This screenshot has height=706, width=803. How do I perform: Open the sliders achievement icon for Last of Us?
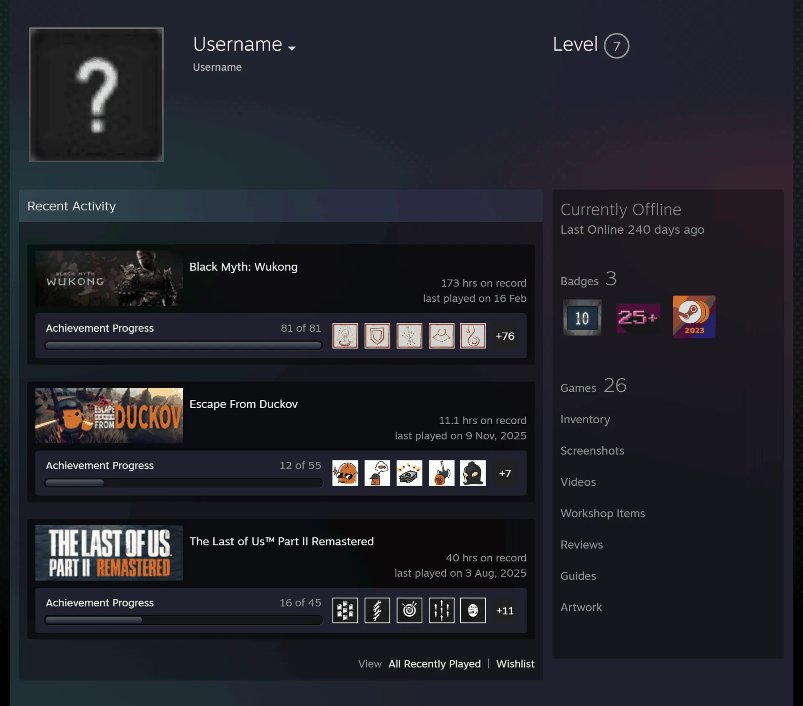click(441, 610)
